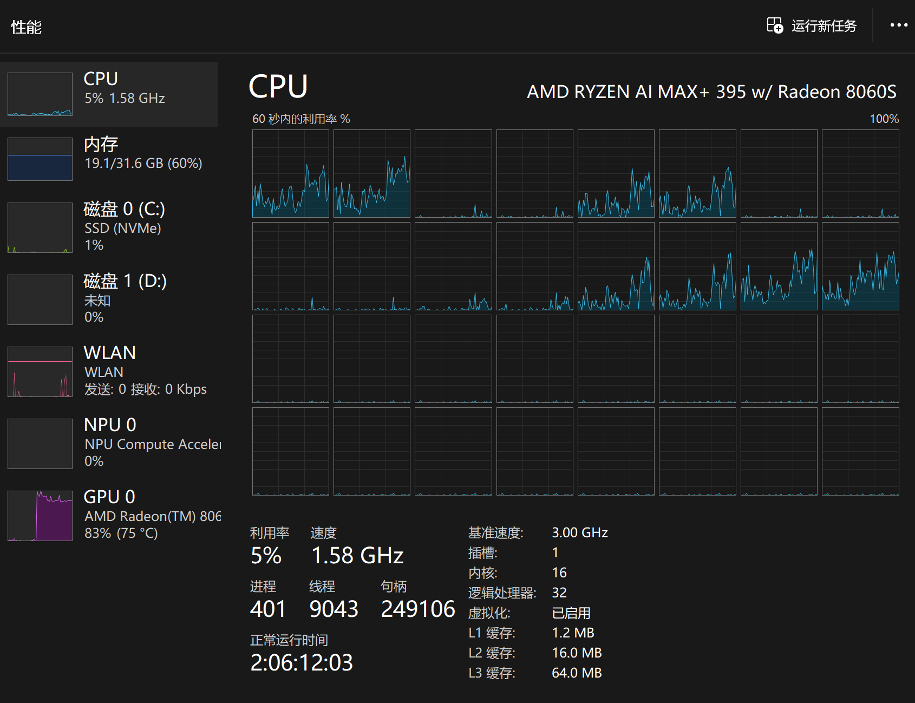
Task: Click the thread count value 9043
Action: pyautogui.click(x=334, y=609)
